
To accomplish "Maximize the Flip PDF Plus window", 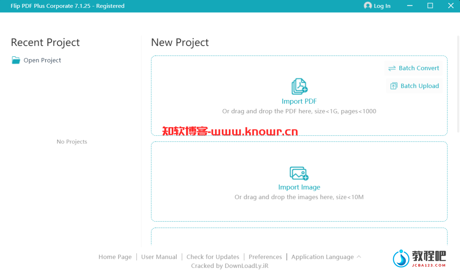I will click(430, 6).
